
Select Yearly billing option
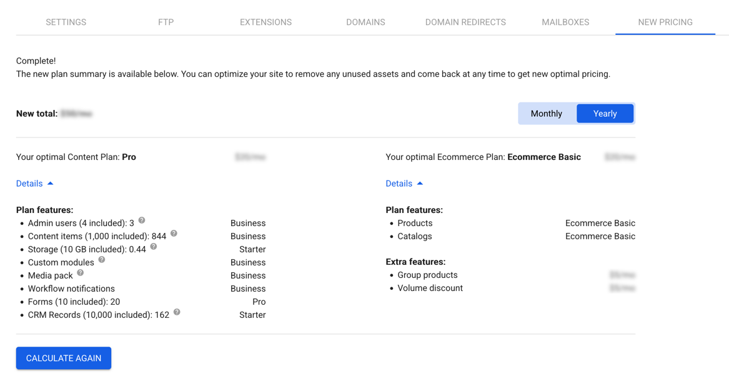(x=604, y=113)
